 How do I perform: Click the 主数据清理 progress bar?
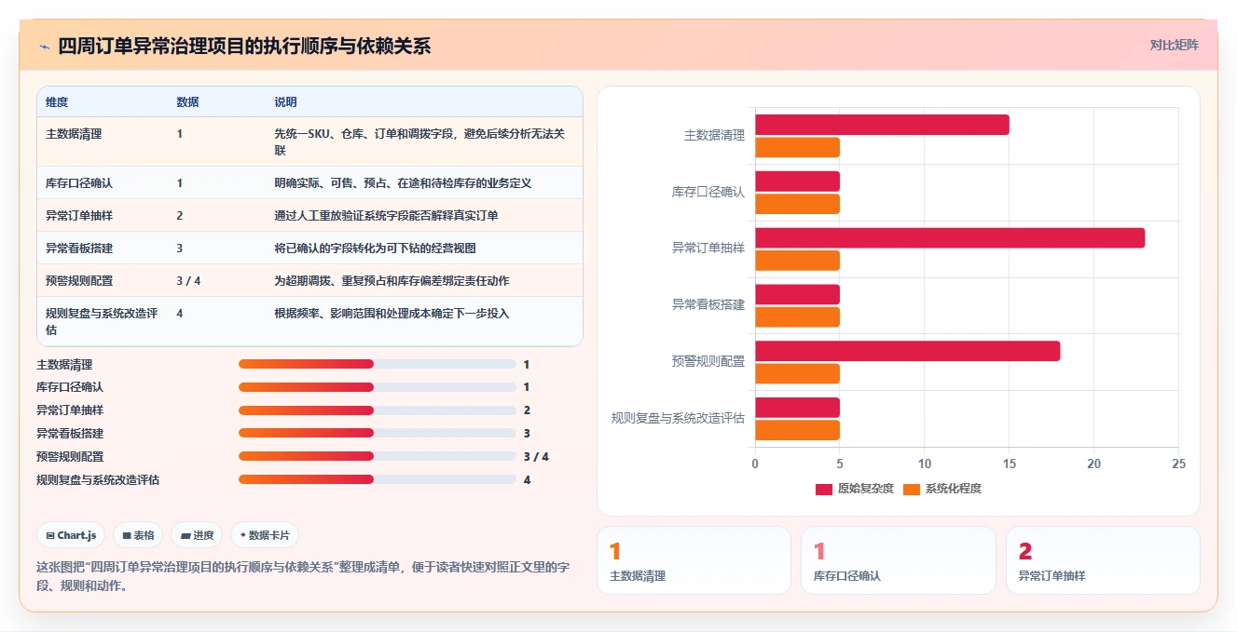click(x=377, y=364)
